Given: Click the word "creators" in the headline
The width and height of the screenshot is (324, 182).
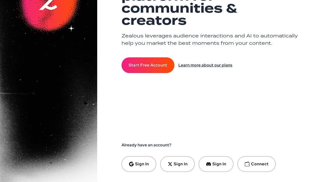Looking at the screenshot, I should coord(154,21).
